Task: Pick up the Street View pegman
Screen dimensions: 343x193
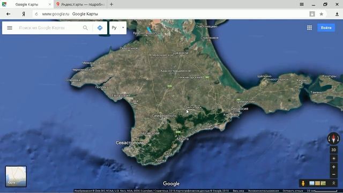Action: click(303, 183)
